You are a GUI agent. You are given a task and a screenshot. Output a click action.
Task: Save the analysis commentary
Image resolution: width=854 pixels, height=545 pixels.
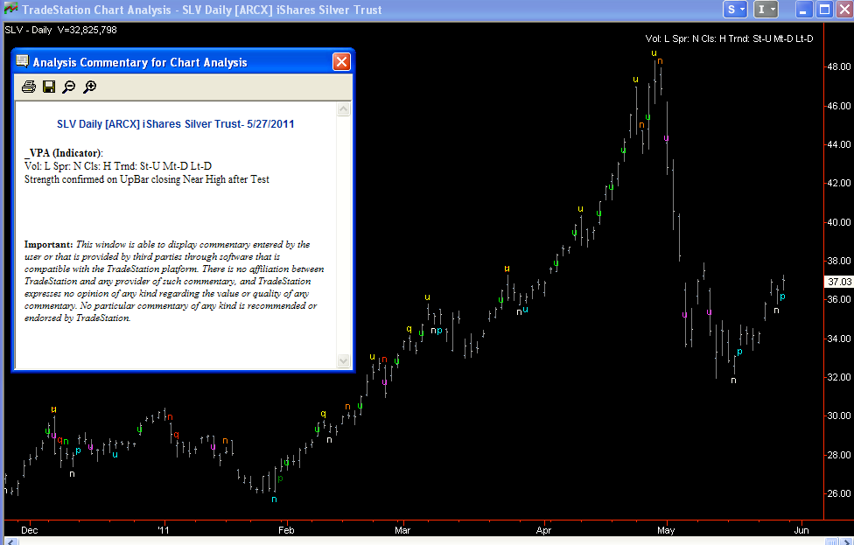[x=49, y=87]
